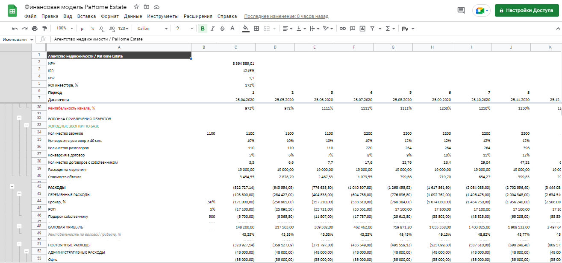This screenshot has width=562, height=263.
Task: Insert a chart
Action: (x=362, y=29)
